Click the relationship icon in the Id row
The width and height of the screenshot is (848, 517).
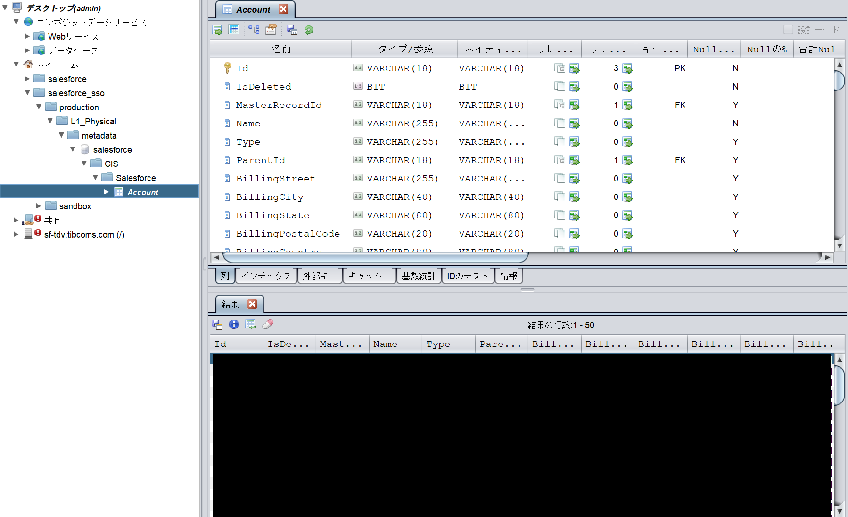pos(560,68)
